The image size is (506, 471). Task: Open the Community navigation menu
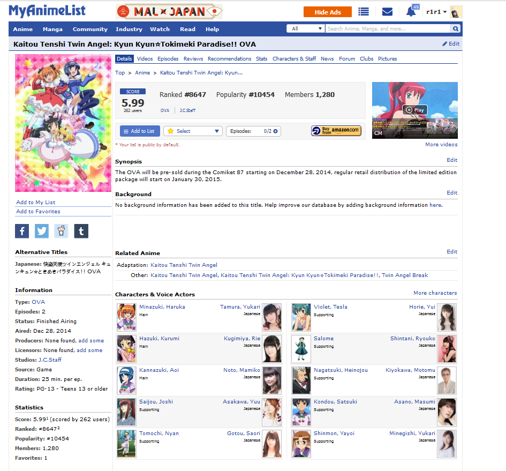[x=90, y=29]
